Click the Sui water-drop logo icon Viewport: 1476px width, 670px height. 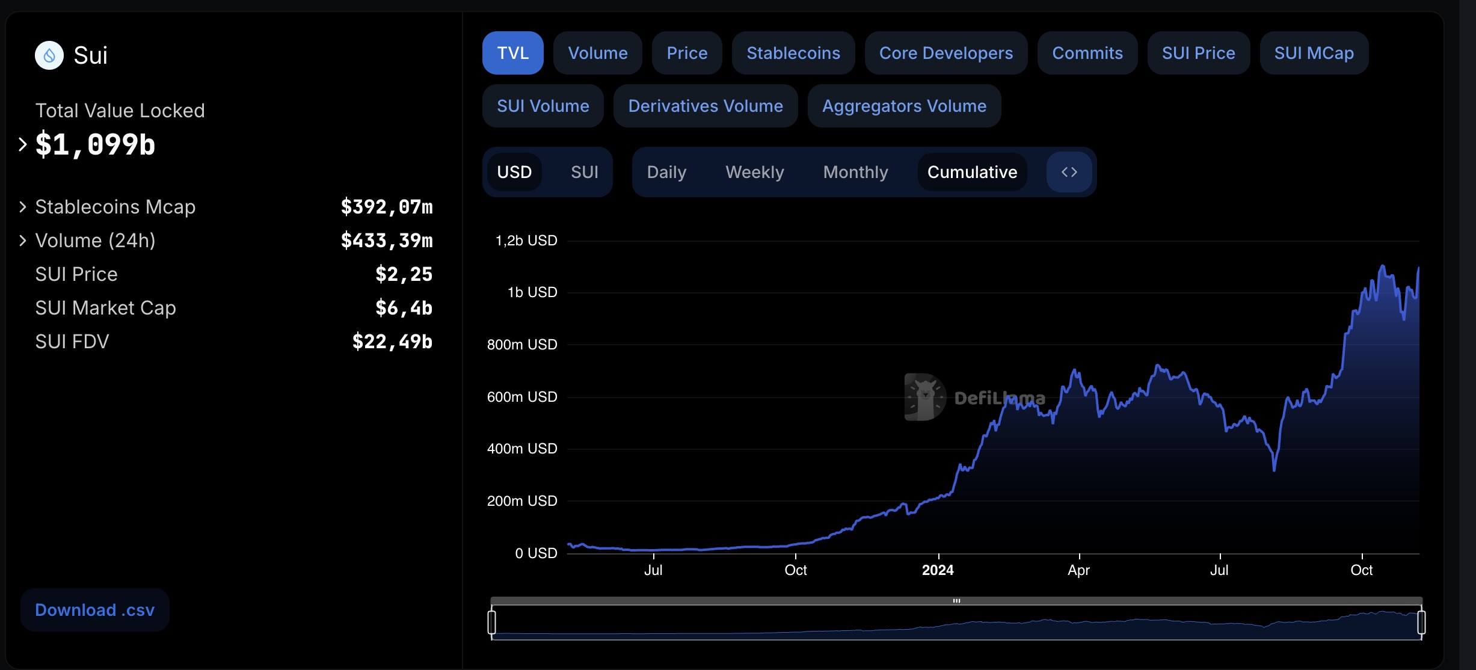(49, 55)
